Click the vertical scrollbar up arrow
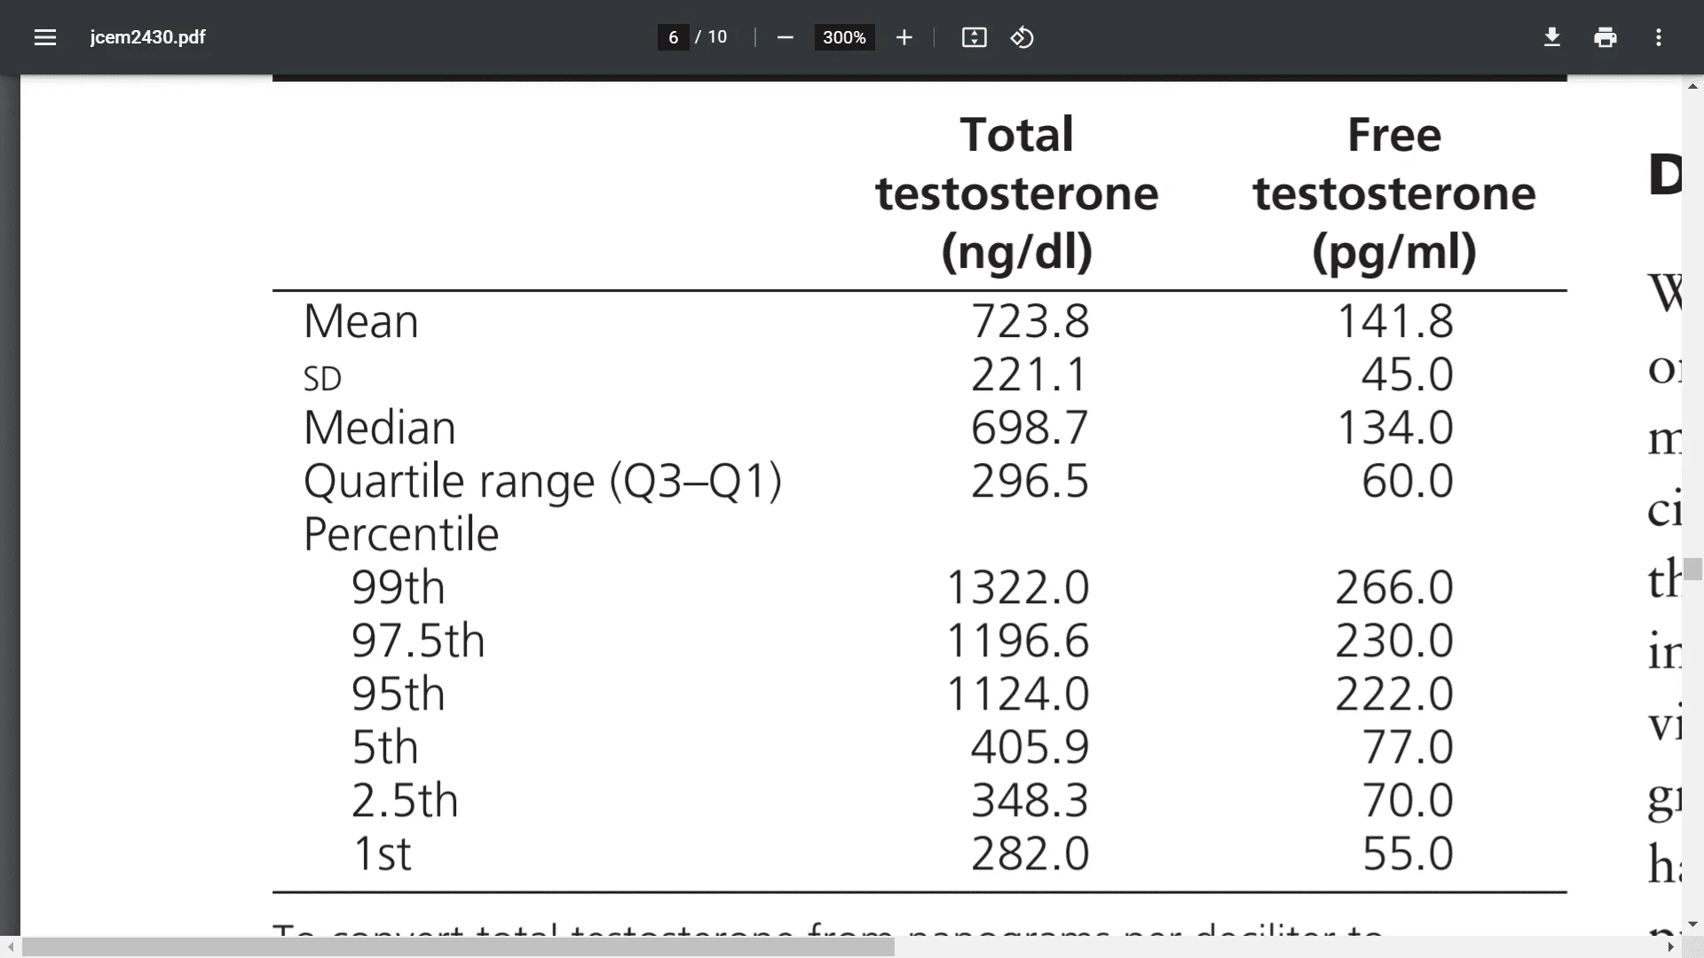 [1692, 86]
